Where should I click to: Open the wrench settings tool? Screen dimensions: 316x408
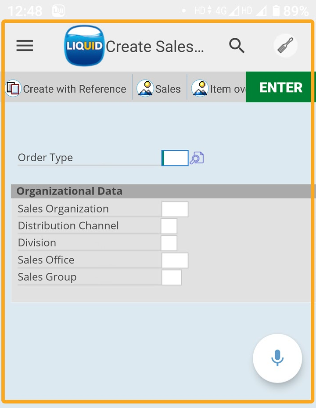pyautogui.click(x=285, y=46)
